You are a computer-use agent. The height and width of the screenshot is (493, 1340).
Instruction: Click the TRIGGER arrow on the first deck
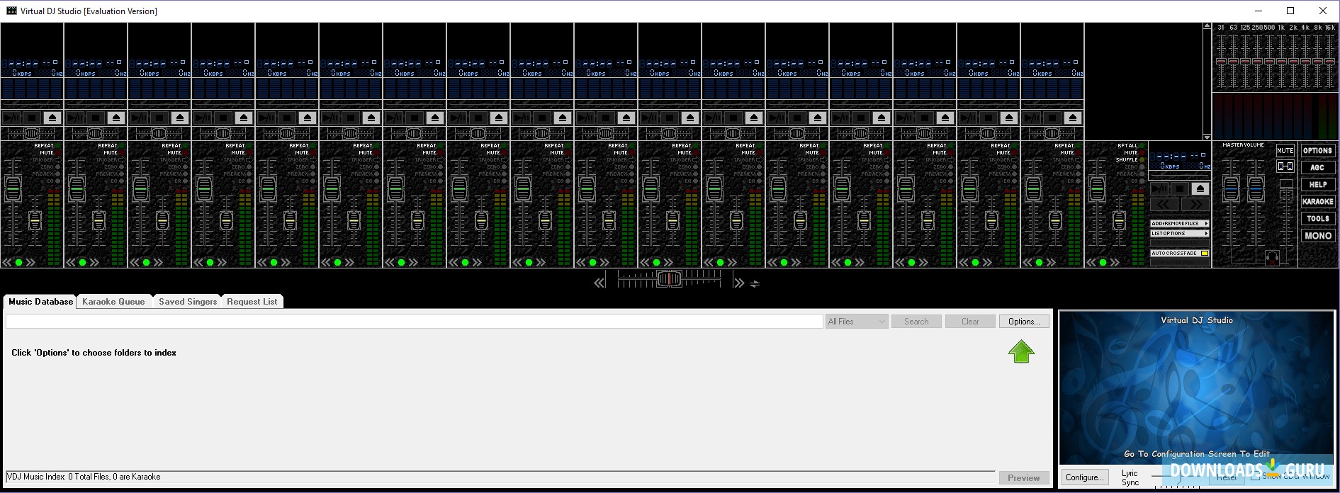(58, 160)
